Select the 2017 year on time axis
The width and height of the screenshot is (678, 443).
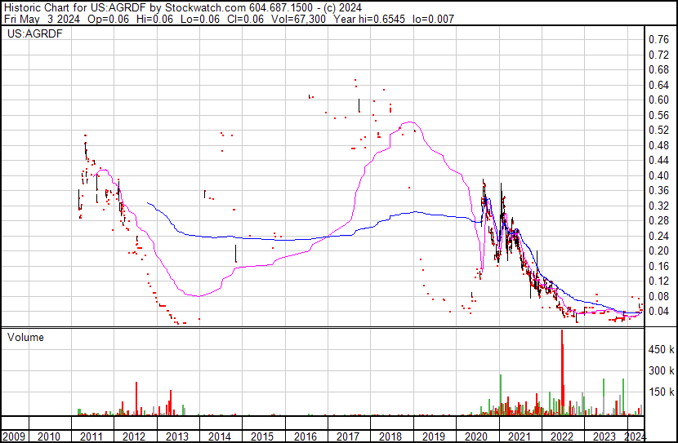348,437
